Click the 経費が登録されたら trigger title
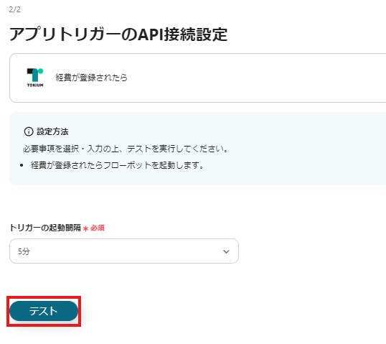 91,78
